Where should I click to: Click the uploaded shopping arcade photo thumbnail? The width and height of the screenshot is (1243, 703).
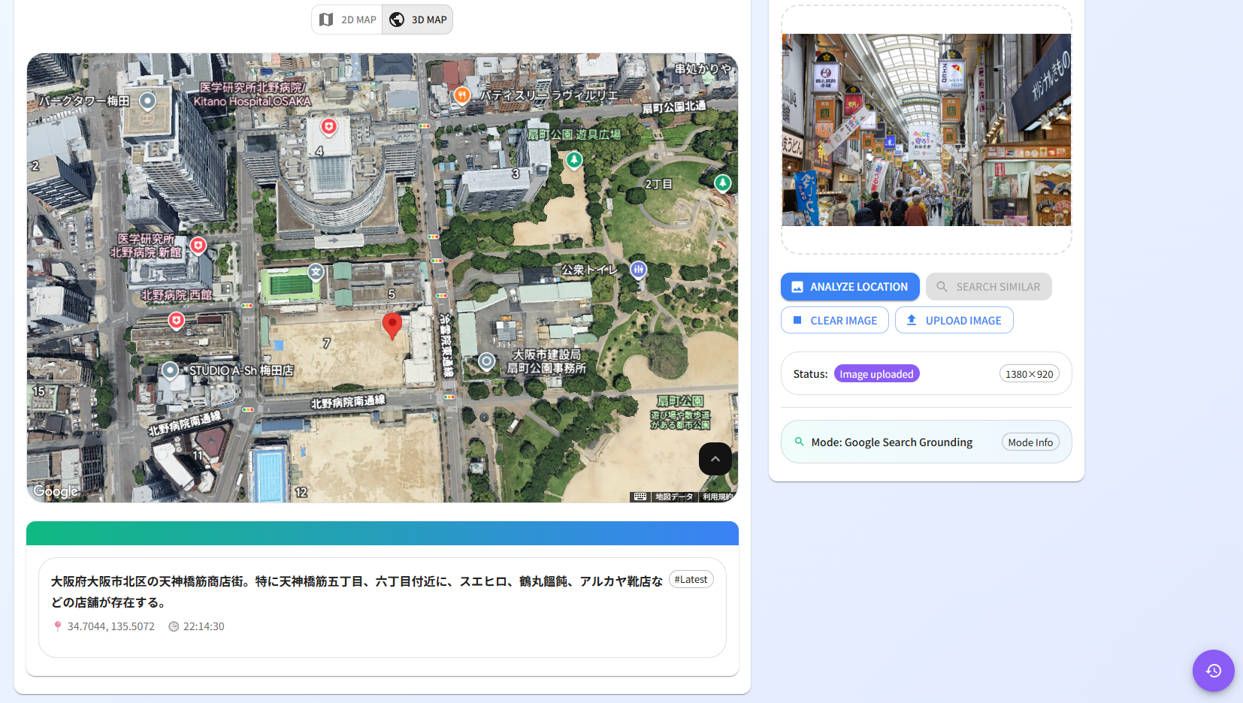(x=926, y=130)
